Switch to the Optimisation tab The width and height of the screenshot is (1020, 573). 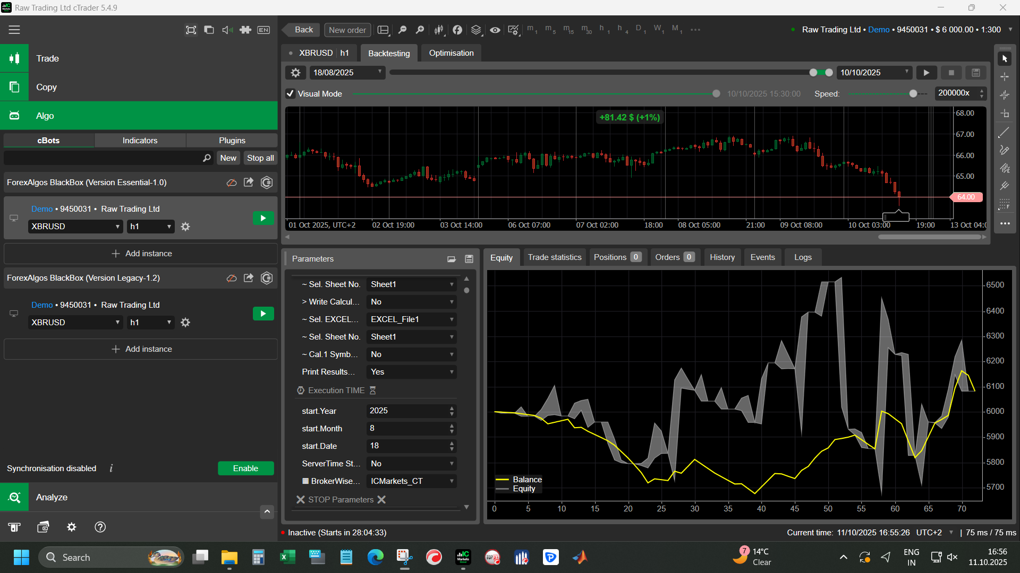451,53
